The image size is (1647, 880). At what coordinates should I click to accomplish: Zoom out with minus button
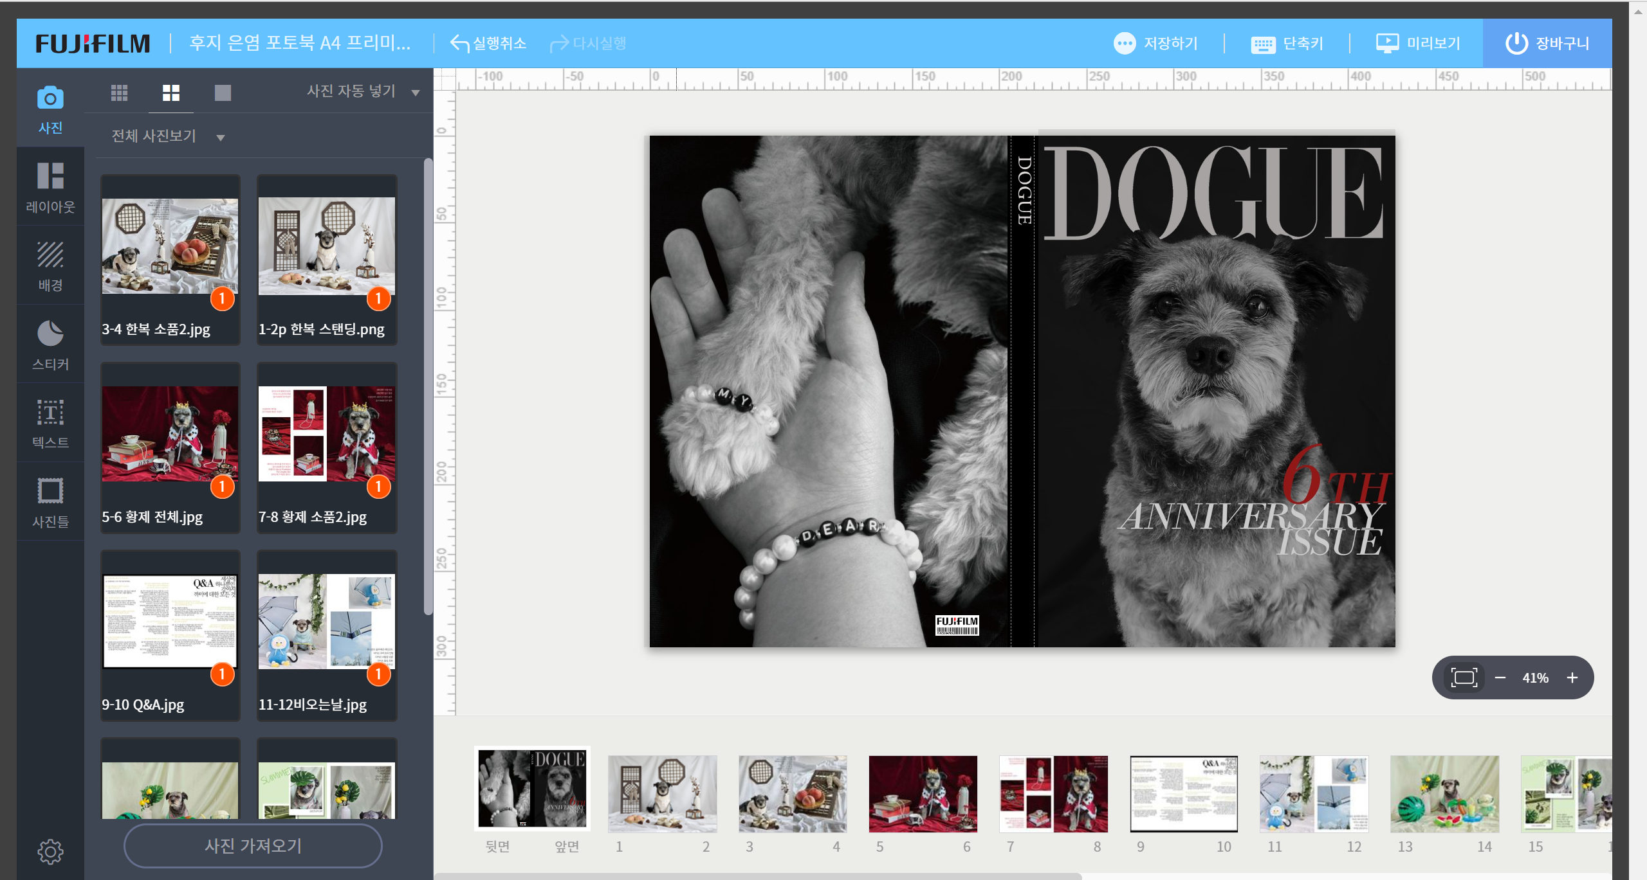(x=1500, y=678)
